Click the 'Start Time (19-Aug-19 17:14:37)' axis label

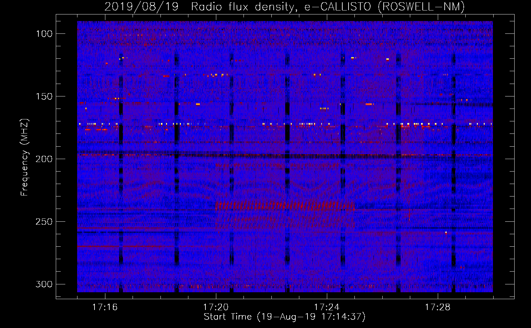pos(285,317)
